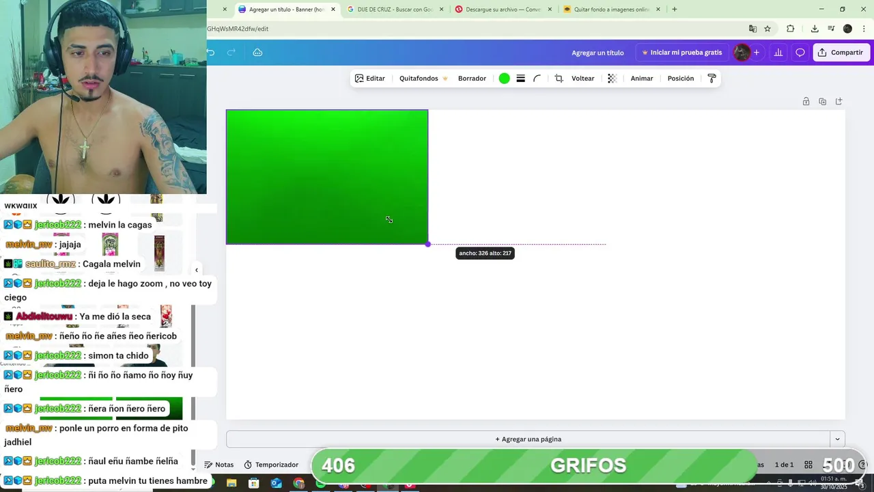Open Temporizador timer
Screen dimensions: 874x492
point(271,465)
